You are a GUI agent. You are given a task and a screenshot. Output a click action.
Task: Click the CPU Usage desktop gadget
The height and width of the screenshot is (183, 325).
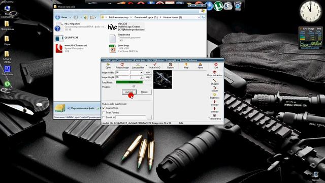[x=310, y=38]
